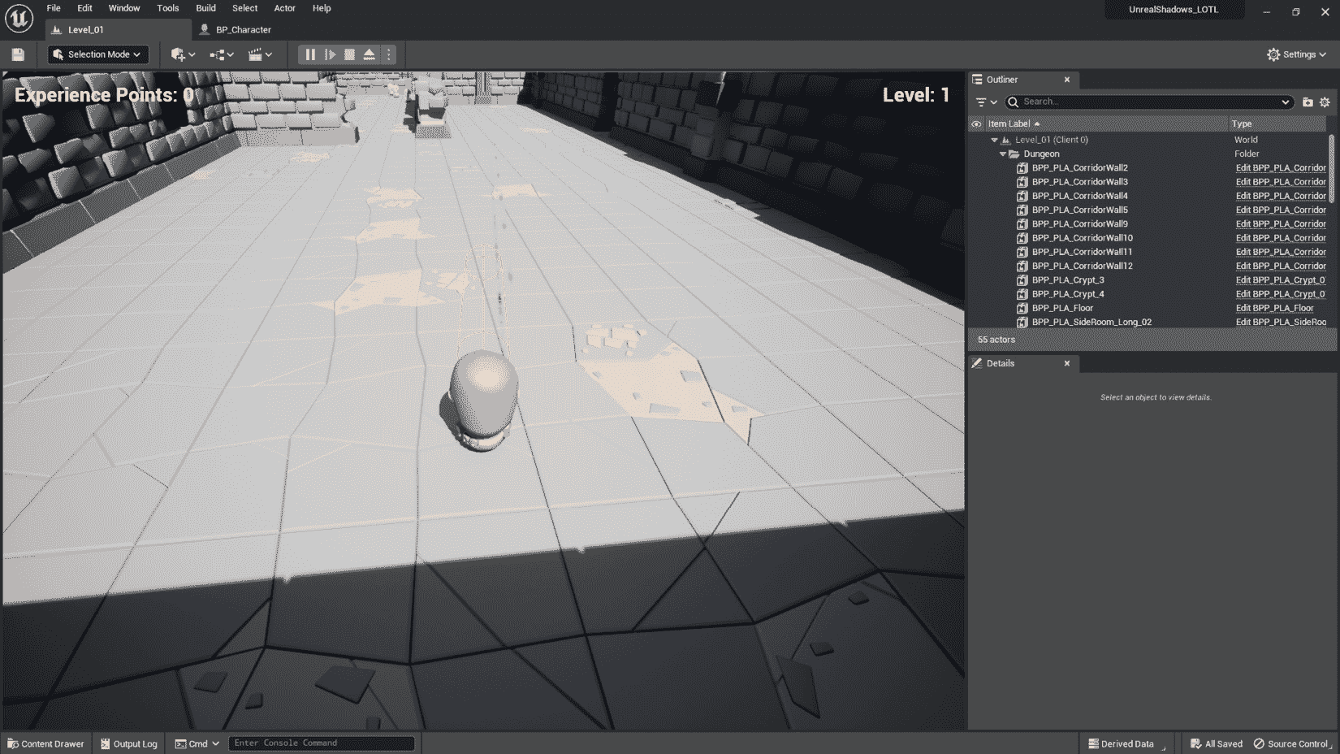Image resolution: width=1340 pixels, height=754 pixels.
Task: Open Edit link for BPP_PLA_Crypt_3
Action: 1281,280
